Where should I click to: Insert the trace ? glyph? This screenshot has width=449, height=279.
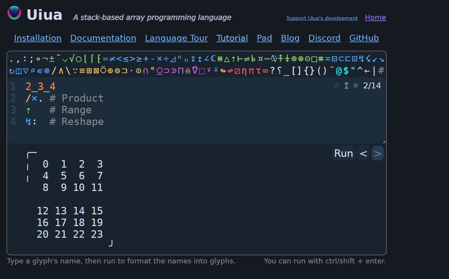[273, 70]
